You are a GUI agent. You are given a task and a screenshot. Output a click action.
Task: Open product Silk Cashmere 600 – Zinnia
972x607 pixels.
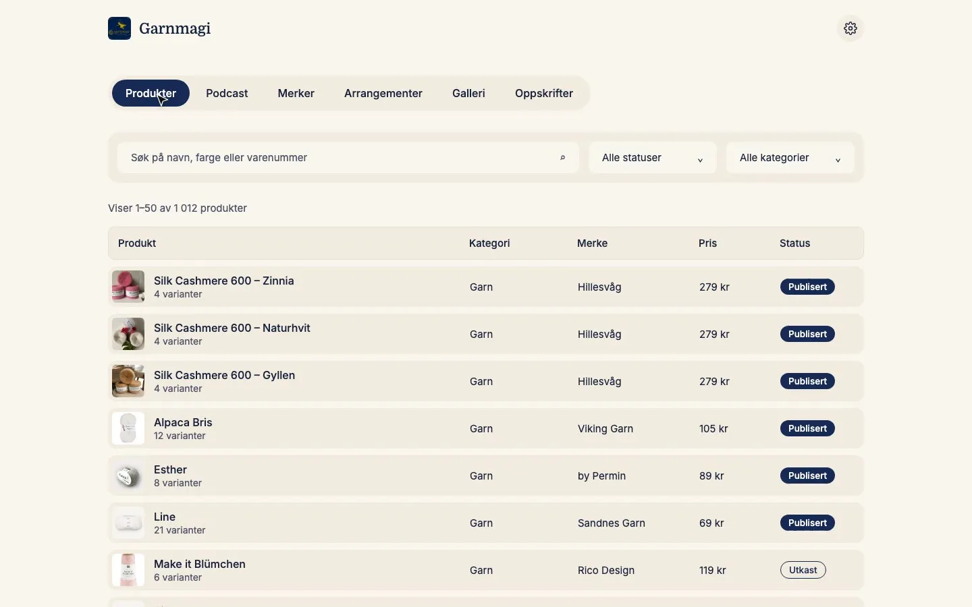(224, 281)
